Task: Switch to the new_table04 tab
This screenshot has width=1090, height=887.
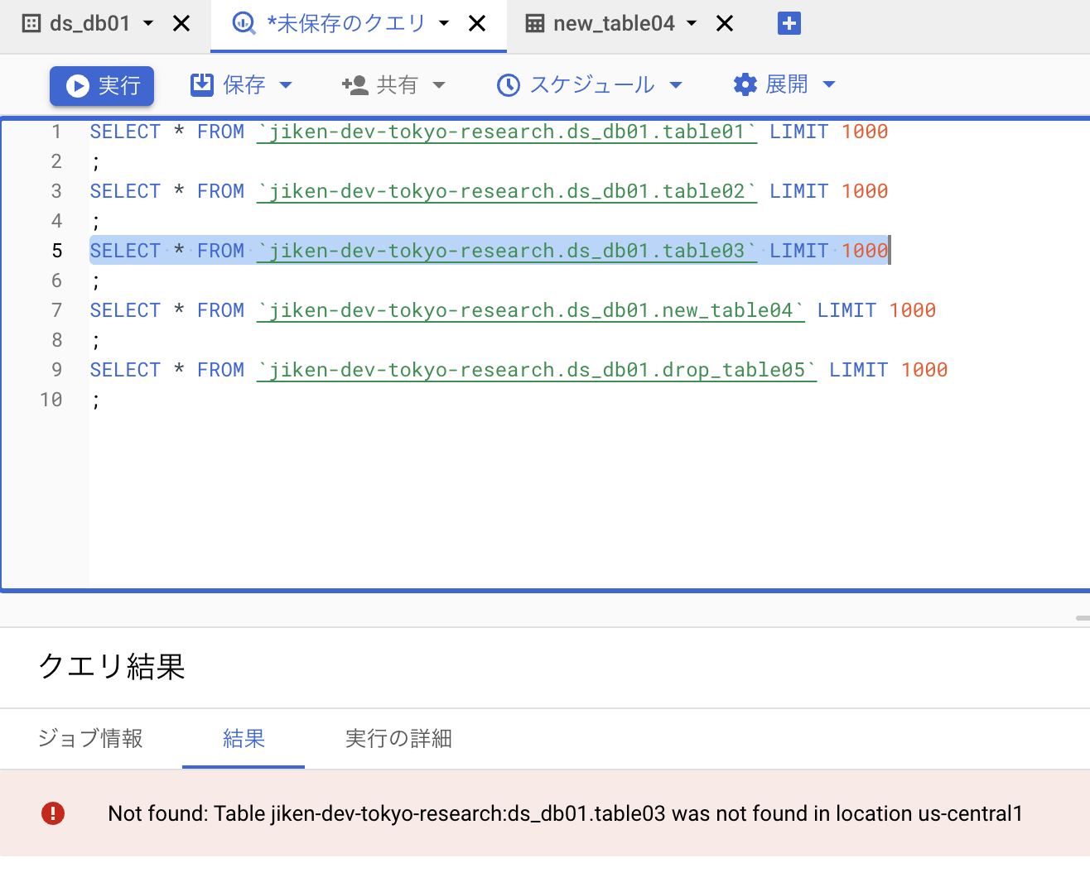Action: click(614, 23)
